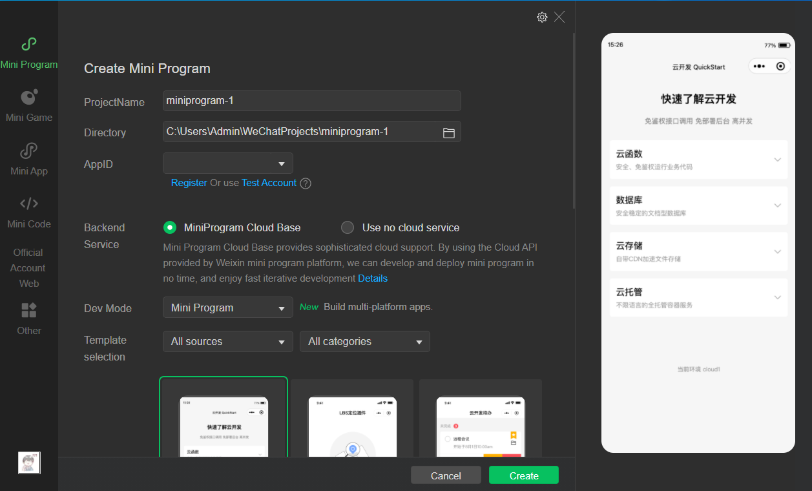Open the All sources dropdown
The height and width of the screenshot is (491, 812).
click(x=228, y=341)
